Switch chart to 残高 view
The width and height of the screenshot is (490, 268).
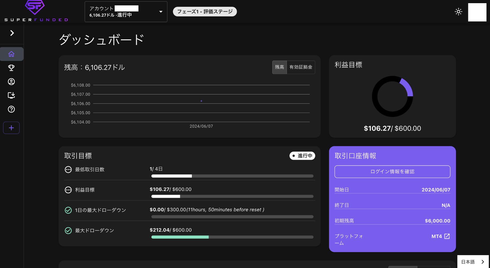pos(279,67)
